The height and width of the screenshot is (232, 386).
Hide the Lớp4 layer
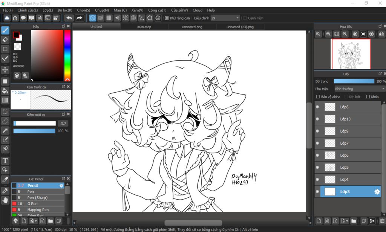point(317,179)
